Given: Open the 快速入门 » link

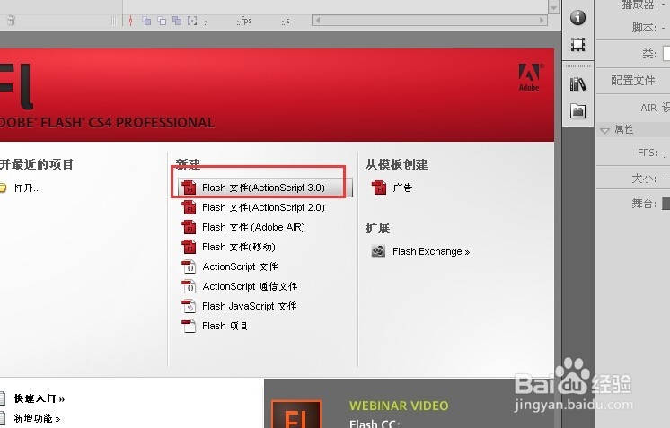Looking at the screenshot, I should [40, 398].
